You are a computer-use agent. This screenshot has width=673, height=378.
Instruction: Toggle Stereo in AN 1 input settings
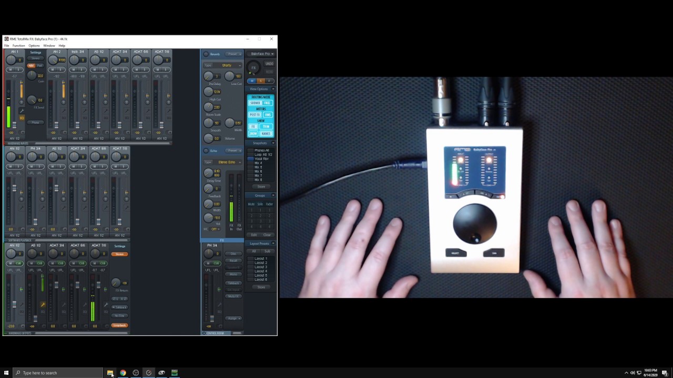[x=36, y=58]
